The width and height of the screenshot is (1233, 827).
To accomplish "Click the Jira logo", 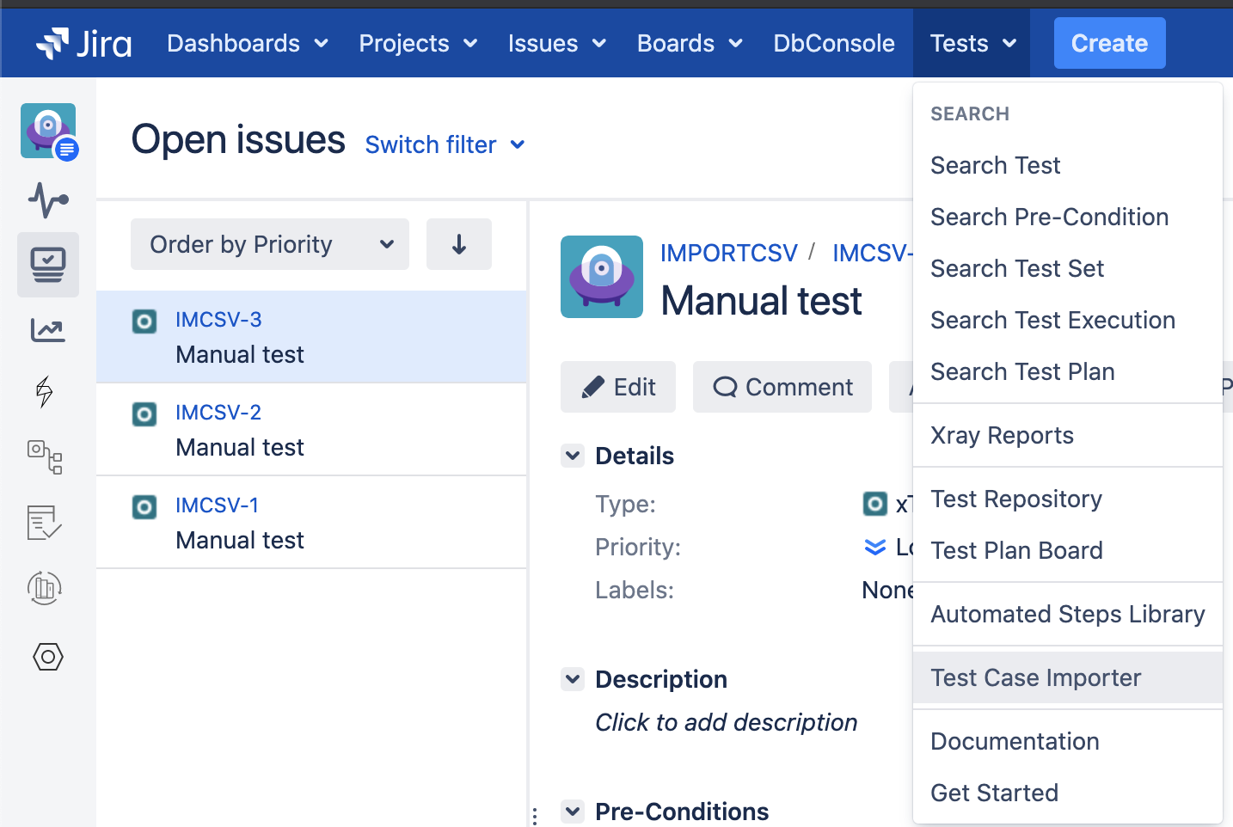I will 83,43.
